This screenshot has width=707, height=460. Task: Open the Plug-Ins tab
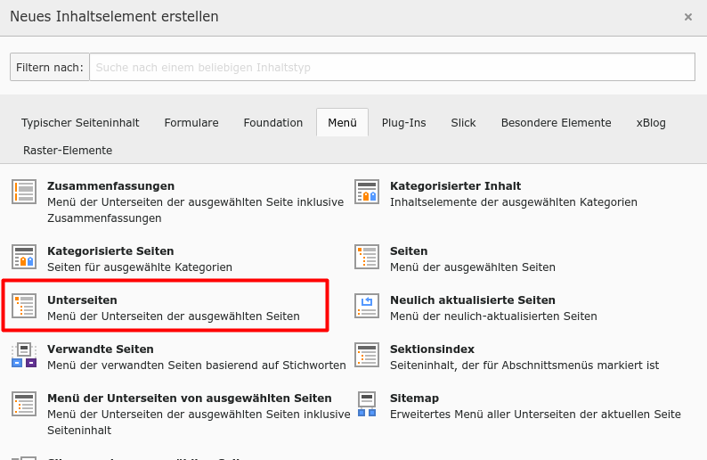point(404,123)
